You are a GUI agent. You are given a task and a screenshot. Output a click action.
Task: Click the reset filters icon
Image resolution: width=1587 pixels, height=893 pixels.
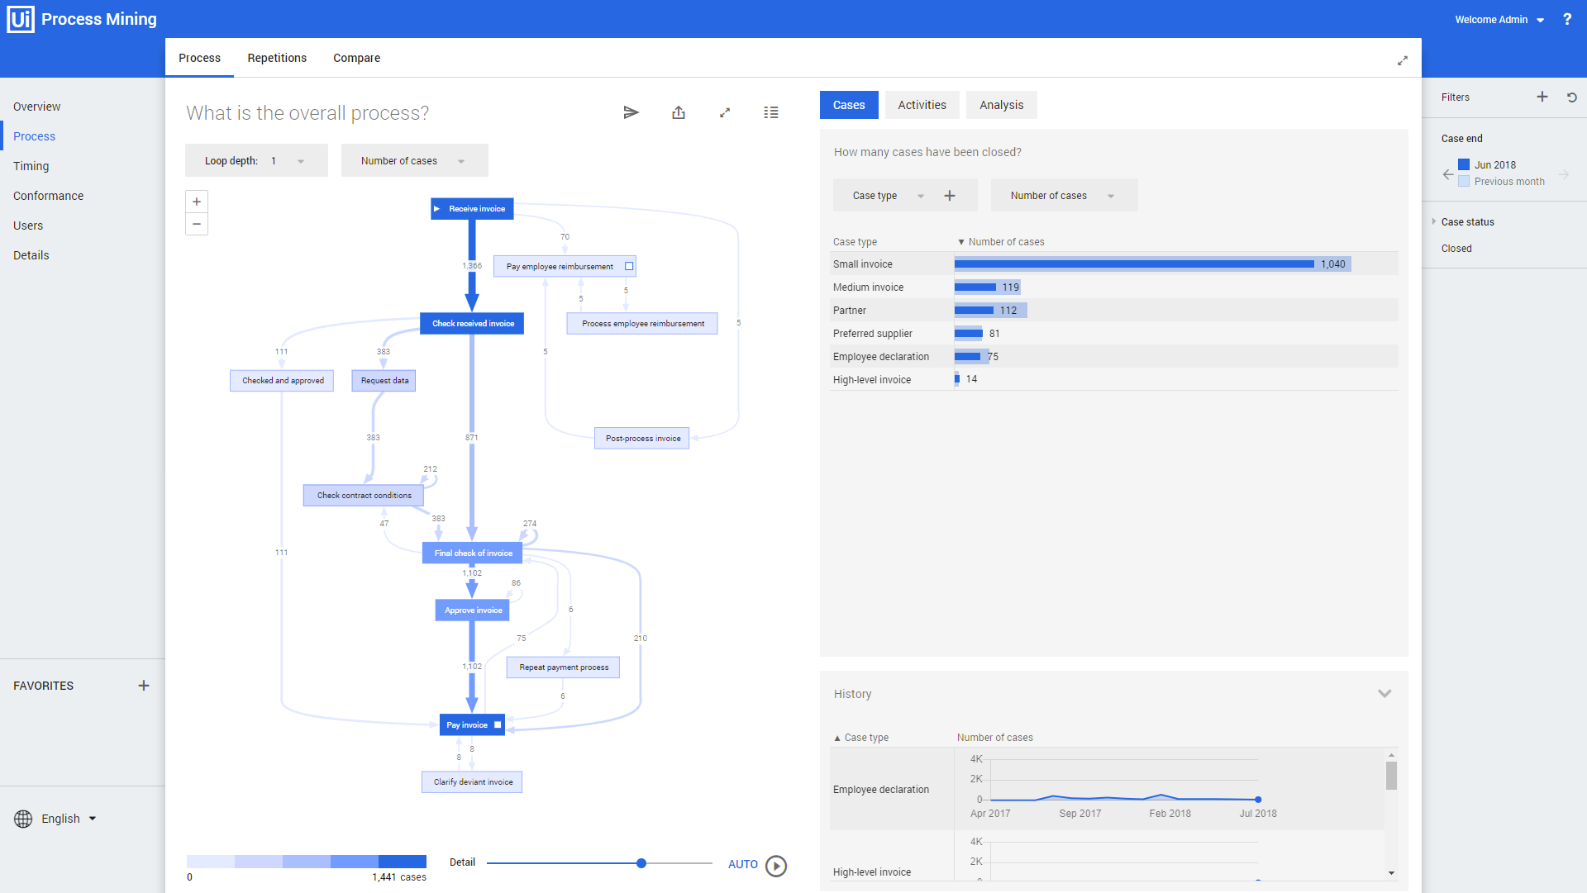(1572, 97)
